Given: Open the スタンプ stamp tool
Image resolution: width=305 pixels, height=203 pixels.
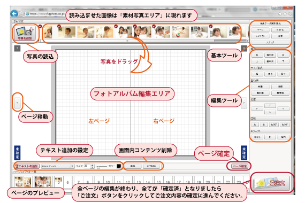Looking at the screenshot, I should 270,42.
